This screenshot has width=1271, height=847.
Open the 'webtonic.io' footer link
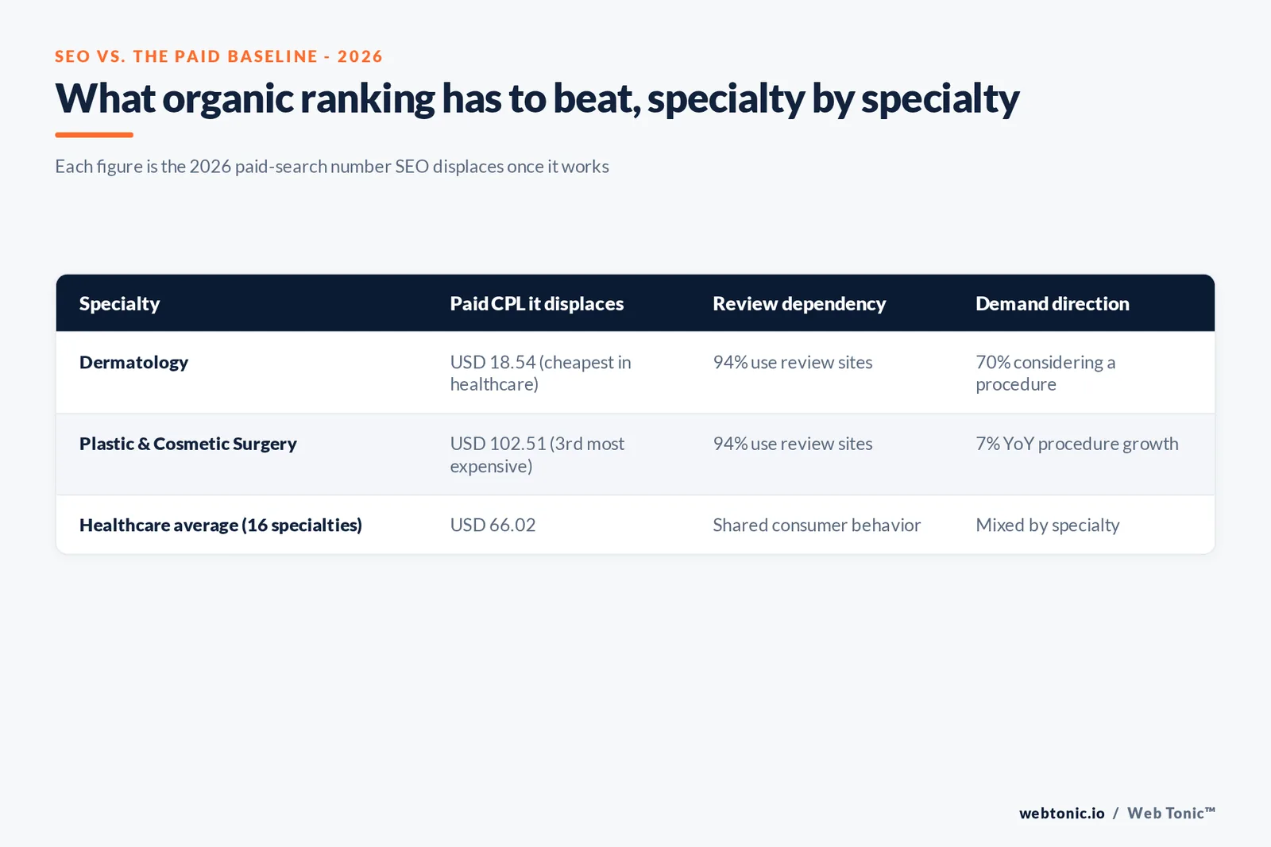[x=1062, y=813]
